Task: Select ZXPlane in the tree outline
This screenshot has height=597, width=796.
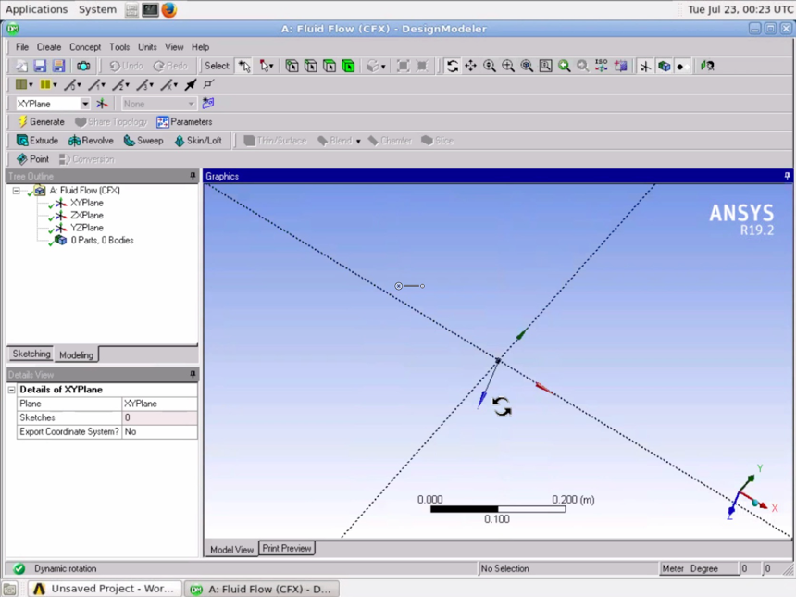Action: pos(86,216)
